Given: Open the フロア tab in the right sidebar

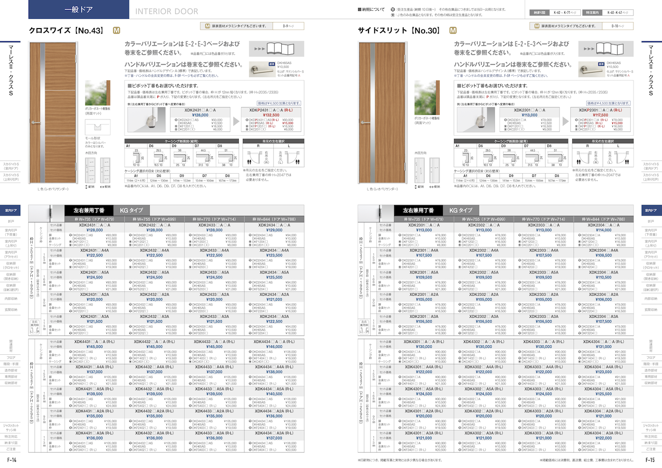Looking at the screenshot, I should pyautogui.click(x=651, y=358).
